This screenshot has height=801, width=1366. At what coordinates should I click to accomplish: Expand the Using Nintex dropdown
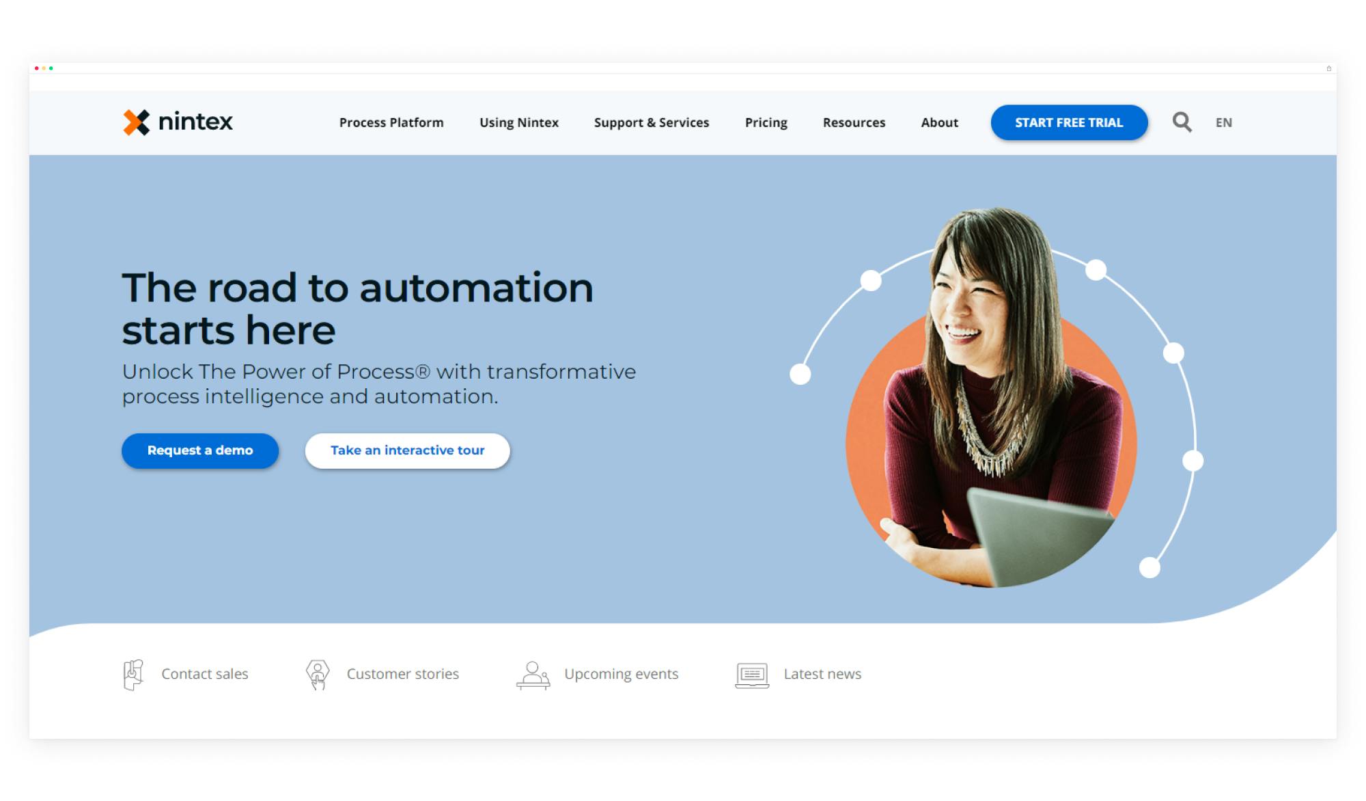[518, 122]
